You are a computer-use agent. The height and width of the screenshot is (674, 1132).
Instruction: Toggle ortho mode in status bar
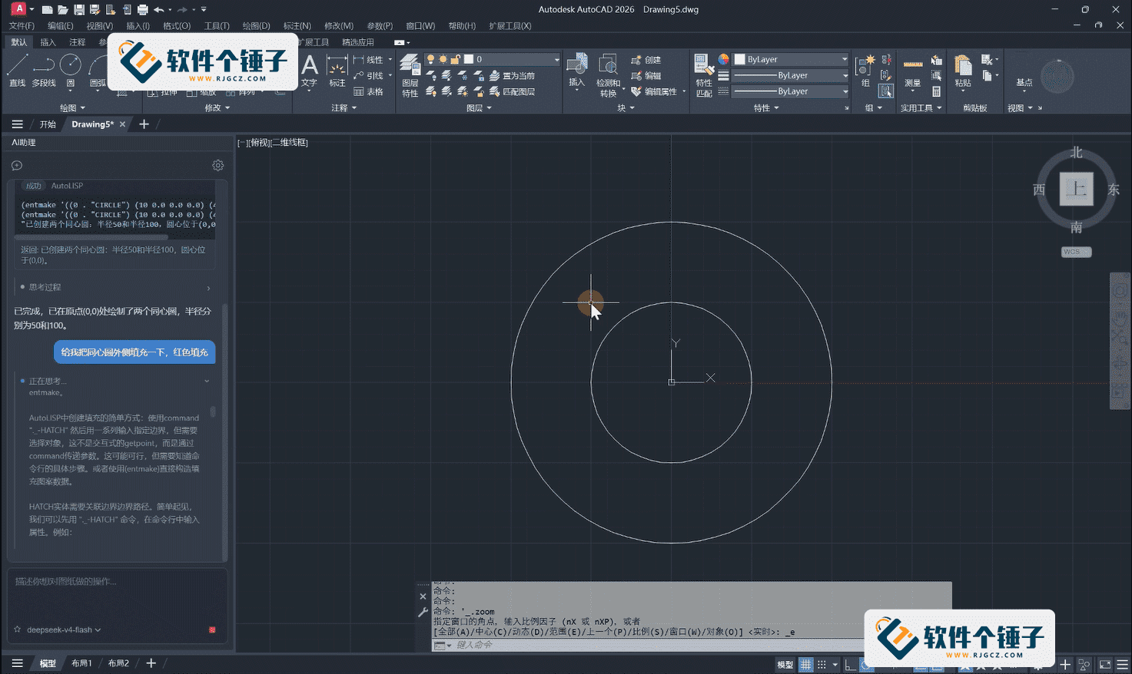850,665
